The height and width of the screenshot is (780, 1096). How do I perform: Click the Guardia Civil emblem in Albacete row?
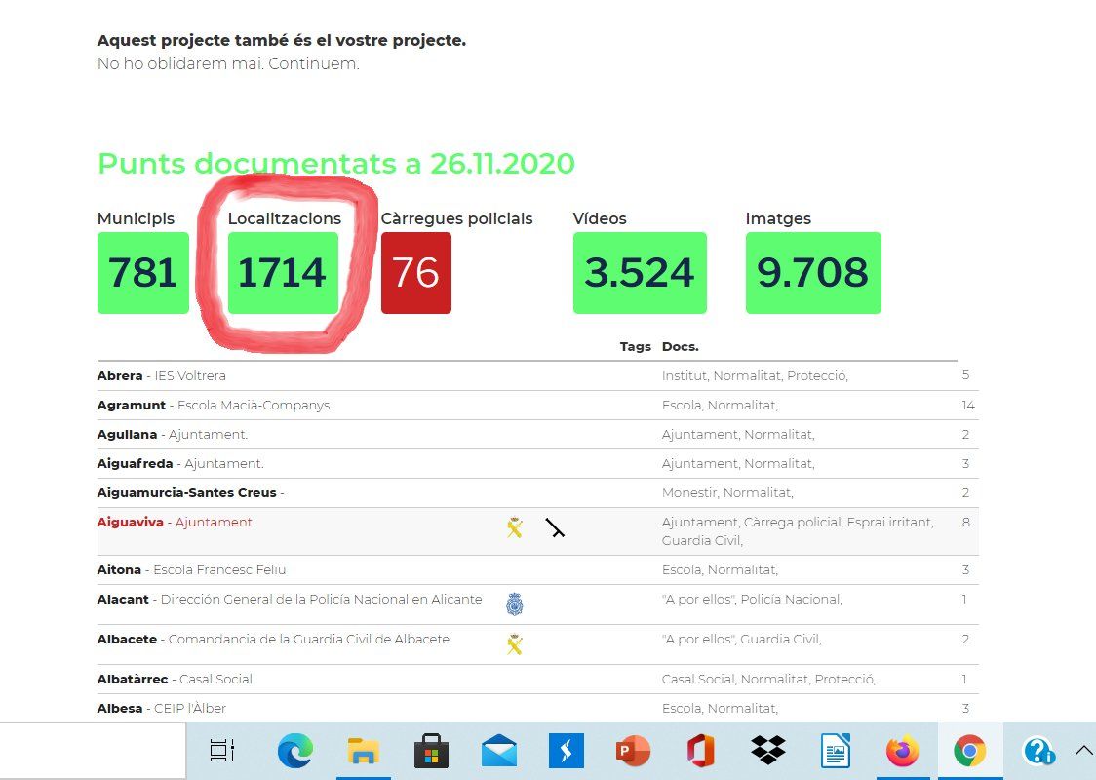pos(515,643)
